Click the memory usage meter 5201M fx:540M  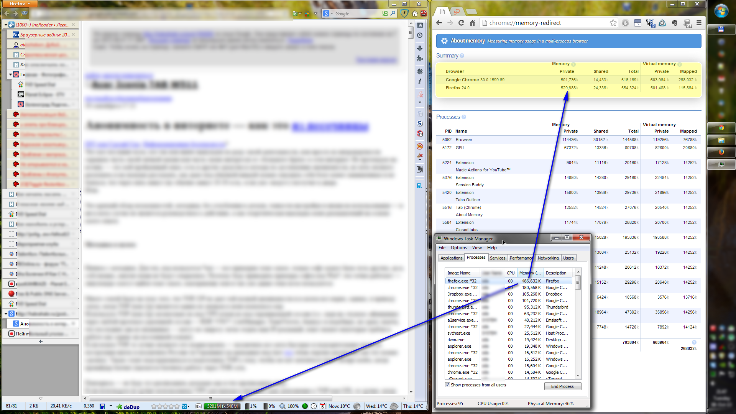[222, 406]
